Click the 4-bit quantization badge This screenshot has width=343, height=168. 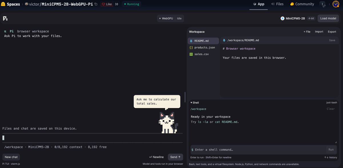311,18
